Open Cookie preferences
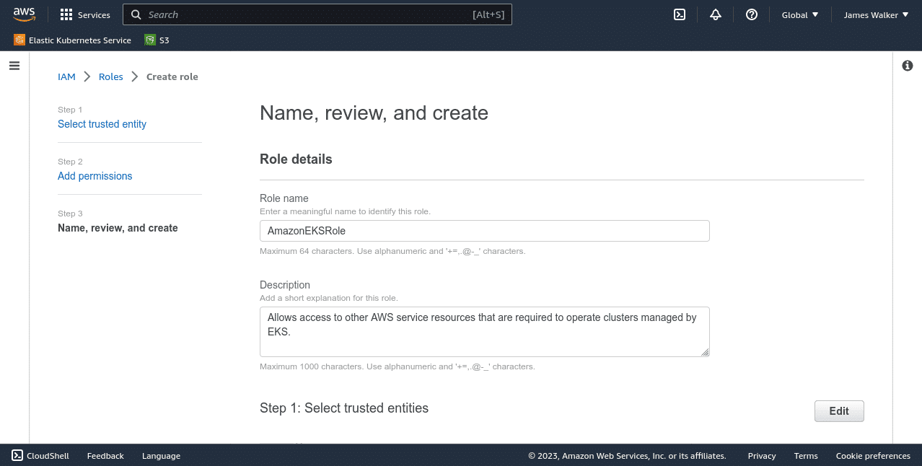This screenshot has height=466, width=922. 873,456
